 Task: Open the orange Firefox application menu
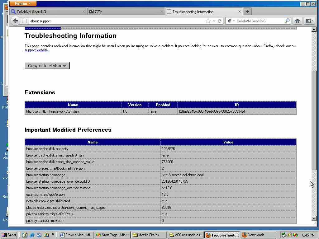point(23,4)
